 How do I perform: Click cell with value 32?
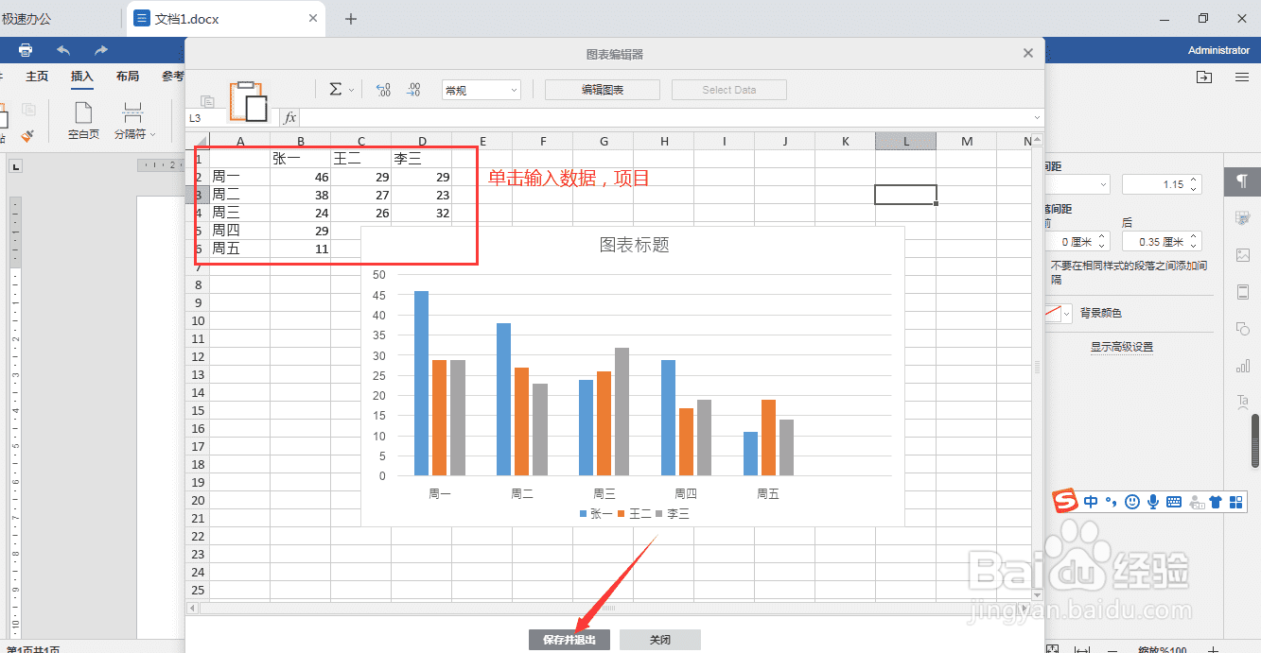pyautogui.click(x=422, y=213)
